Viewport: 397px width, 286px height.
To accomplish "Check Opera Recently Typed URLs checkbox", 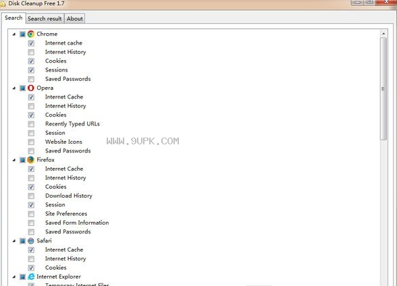I will coord(31,124).
